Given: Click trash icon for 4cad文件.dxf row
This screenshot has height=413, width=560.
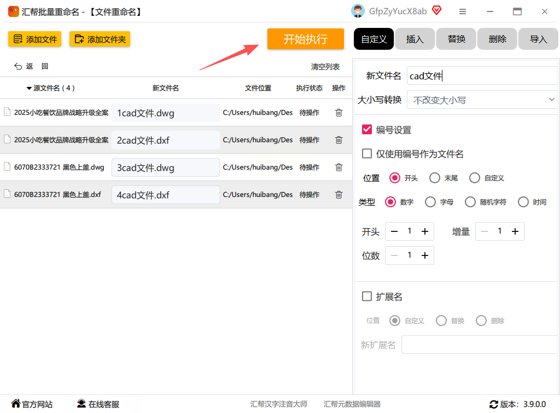Looking at the screenshot, I should 339,195.
